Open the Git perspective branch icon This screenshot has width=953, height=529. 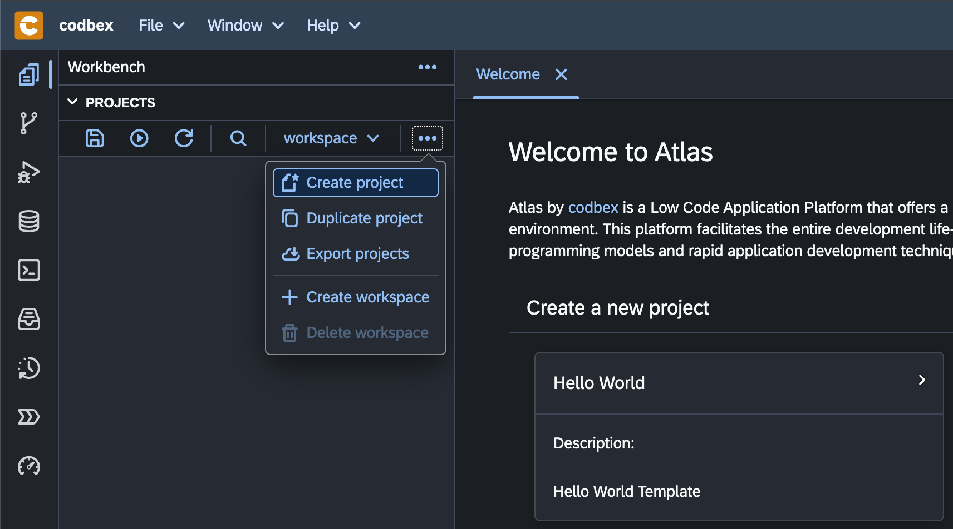click(29, 123)
